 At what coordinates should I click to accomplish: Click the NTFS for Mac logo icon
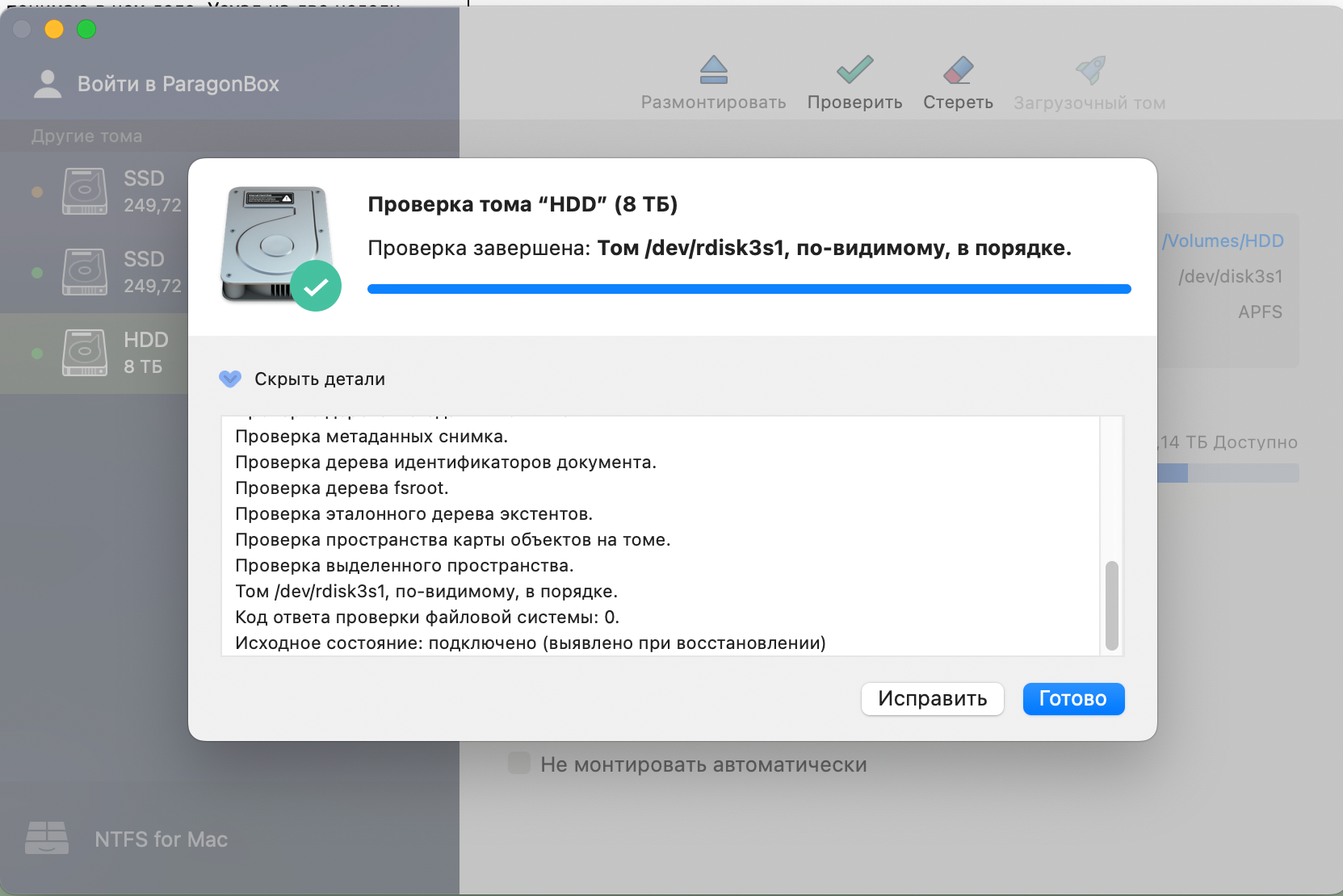click(47, 839)
